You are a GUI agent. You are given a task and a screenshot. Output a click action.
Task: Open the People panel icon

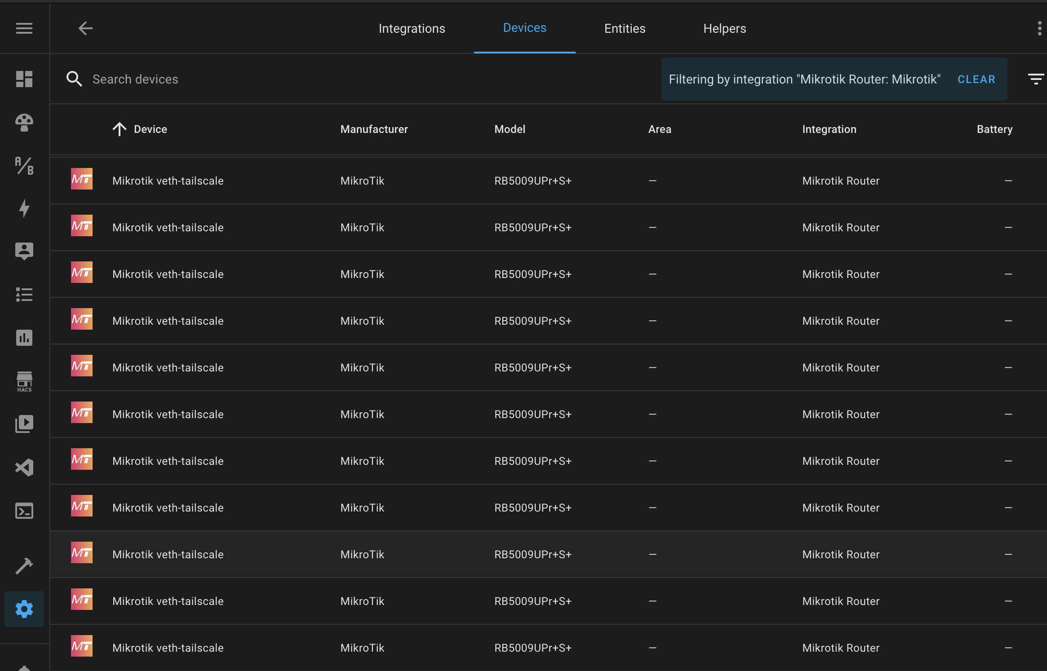click(x=24, y=251)
